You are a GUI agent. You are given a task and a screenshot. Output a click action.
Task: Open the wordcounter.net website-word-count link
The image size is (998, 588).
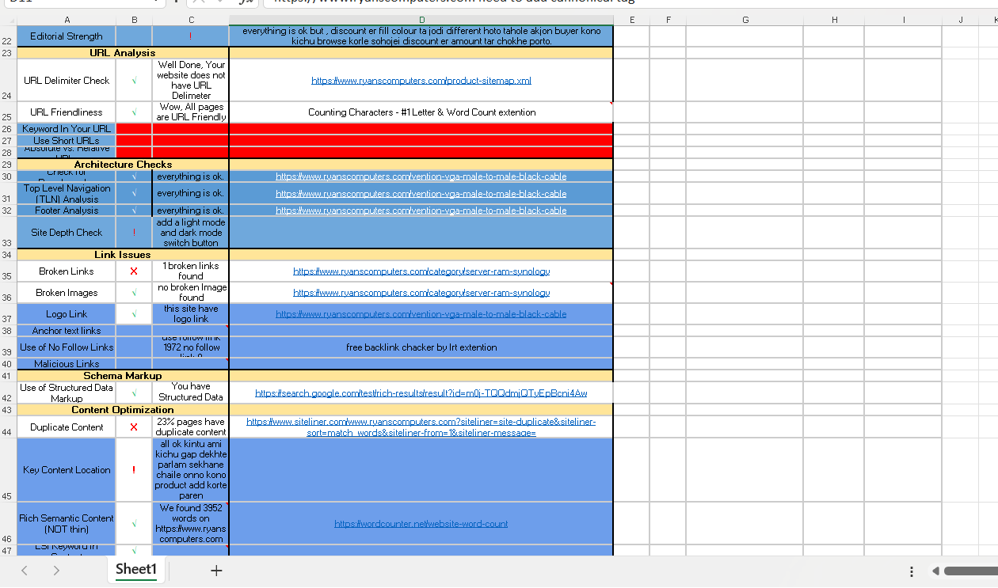click(x=421, y=524)
